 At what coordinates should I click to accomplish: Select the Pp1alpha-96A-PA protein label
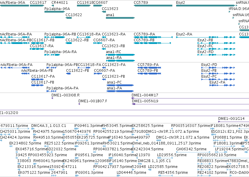(62, 88)
